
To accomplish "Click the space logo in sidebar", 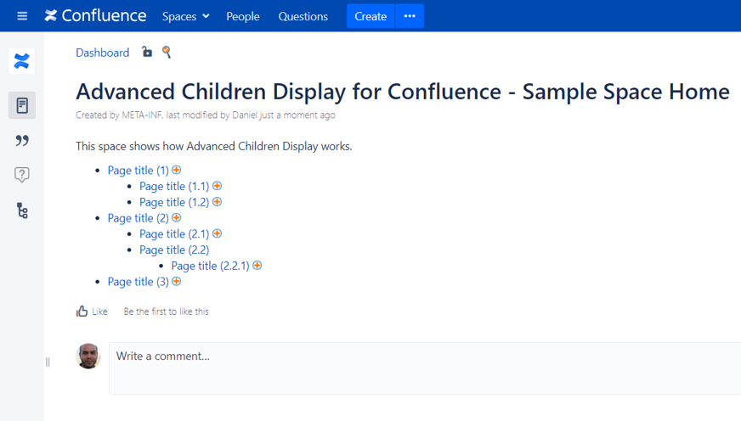I will pyautogui.click(x=22, y=61).
